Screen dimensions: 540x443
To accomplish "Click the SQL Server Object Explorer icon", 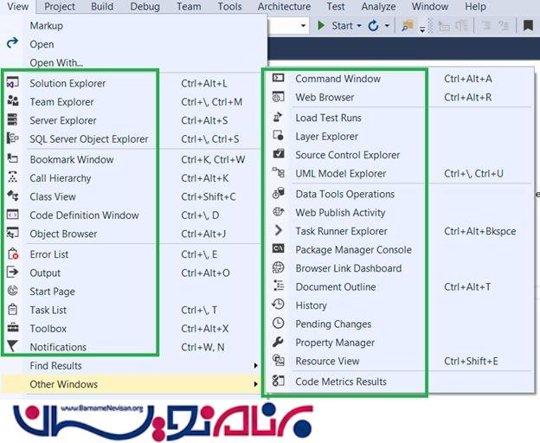I will 13,138.
